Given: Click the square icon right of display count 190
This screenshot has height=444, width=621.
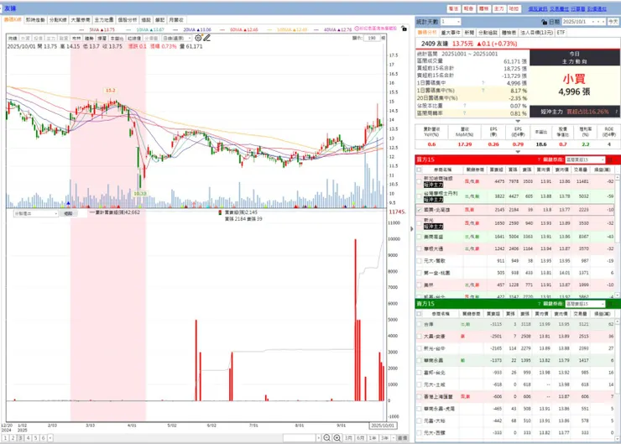Looking at the screenshot, I should click(383, 38).
